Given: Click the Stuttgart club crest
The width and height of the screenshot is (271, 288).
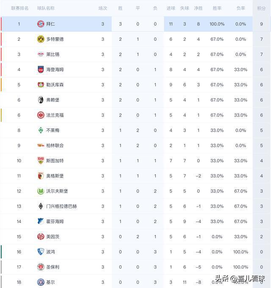Looking at the screenshot, I should pos(41,161).
